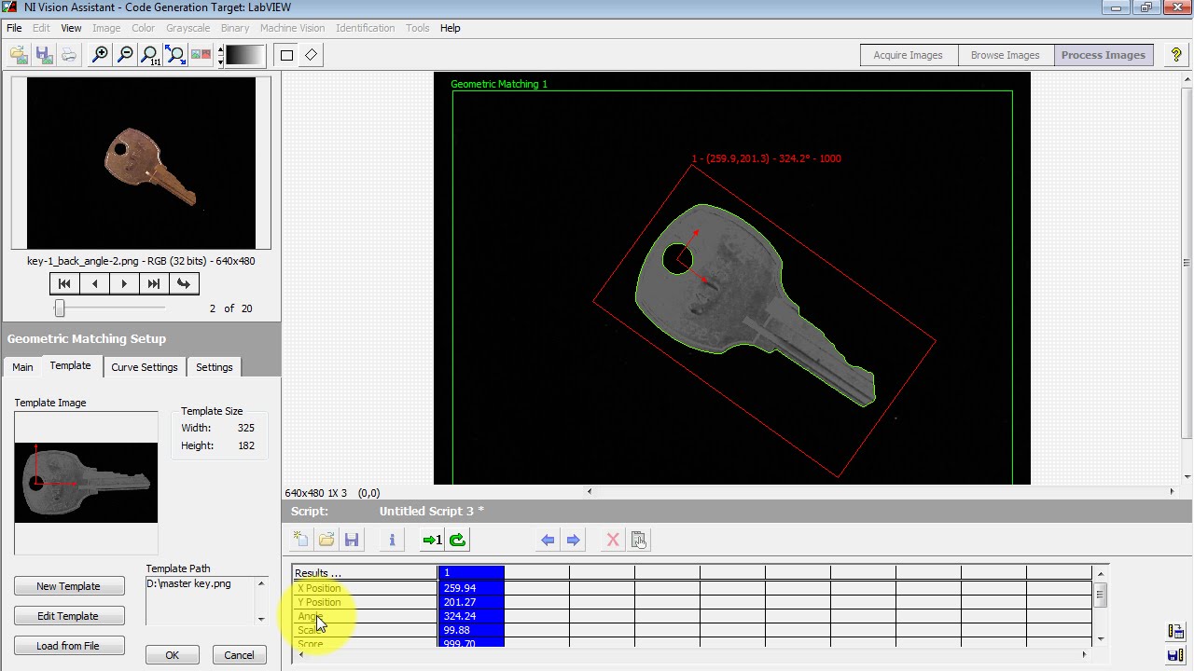Zoom out with the magnifier minus icon
The image size is (1194, 671).
point(125,55)
